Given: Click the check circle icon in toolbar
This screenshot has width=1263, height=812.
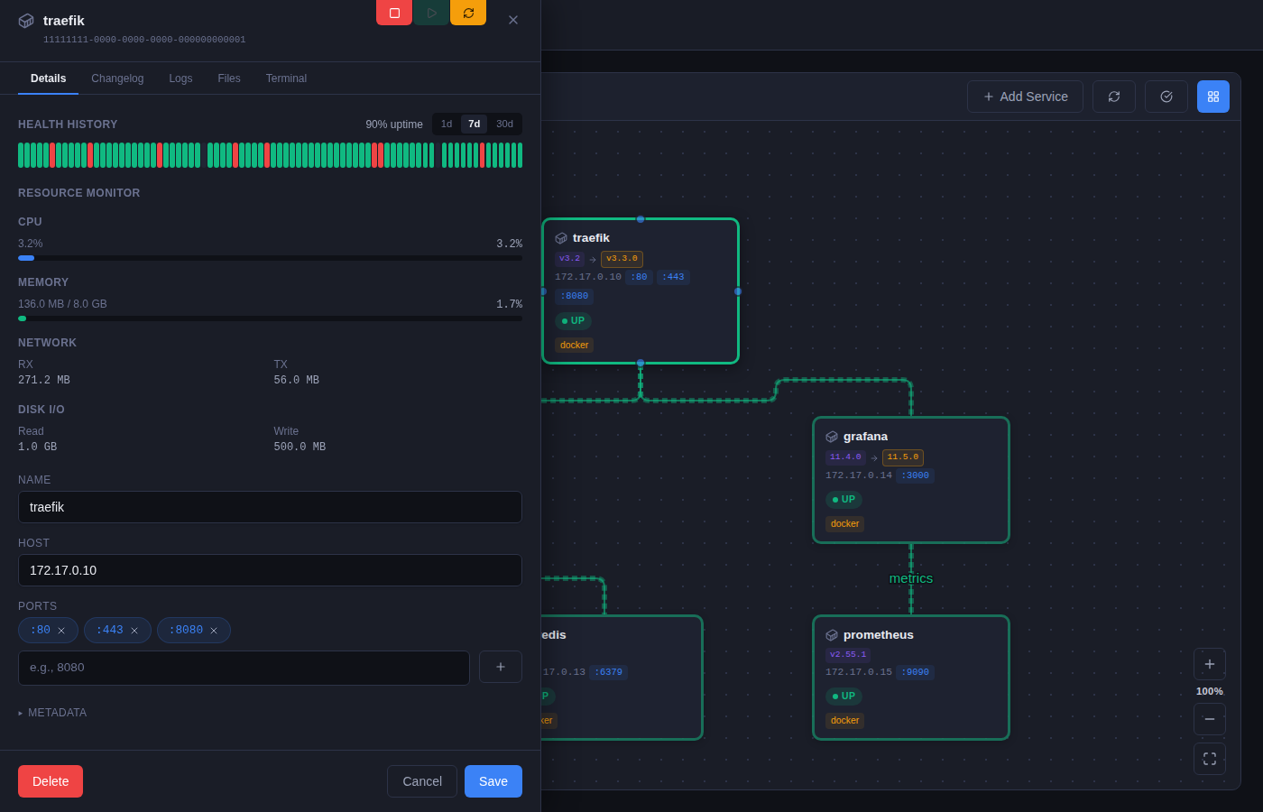Looking at the screenshot, I should pos(1166,97).
